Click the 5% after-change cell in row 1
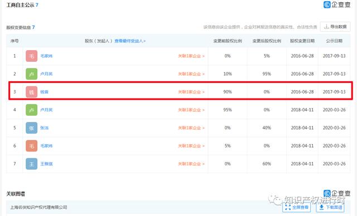This screenshot has width=357, height=216. (267, 56)
